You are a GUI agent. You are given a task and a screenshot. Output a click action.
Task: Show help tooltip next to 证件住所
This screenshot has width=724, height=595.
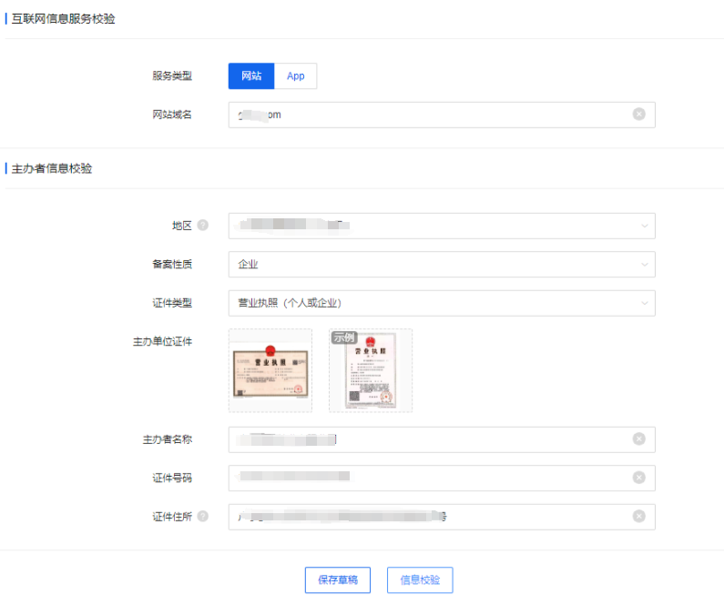tap(202, 517)
